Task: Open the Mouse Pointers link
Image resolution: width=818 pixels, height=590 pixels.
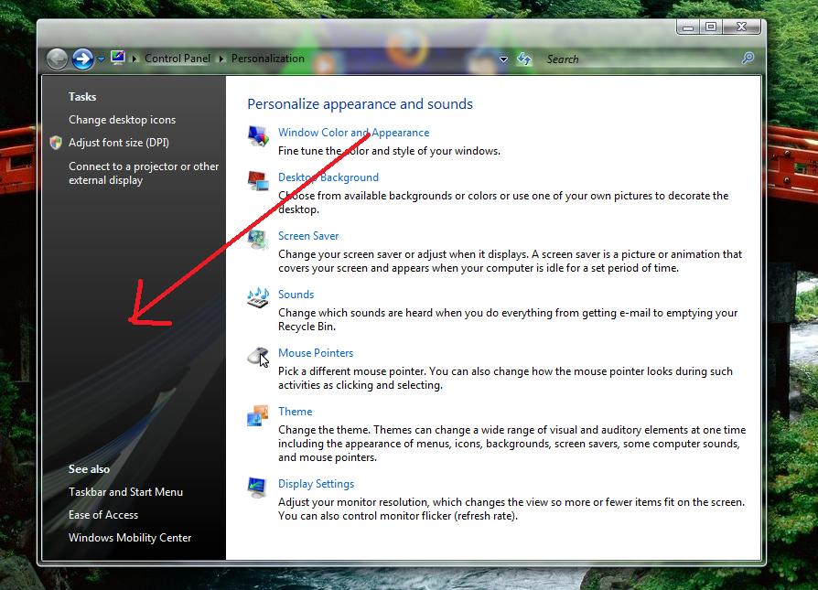Action: click(x=316, y=353)
